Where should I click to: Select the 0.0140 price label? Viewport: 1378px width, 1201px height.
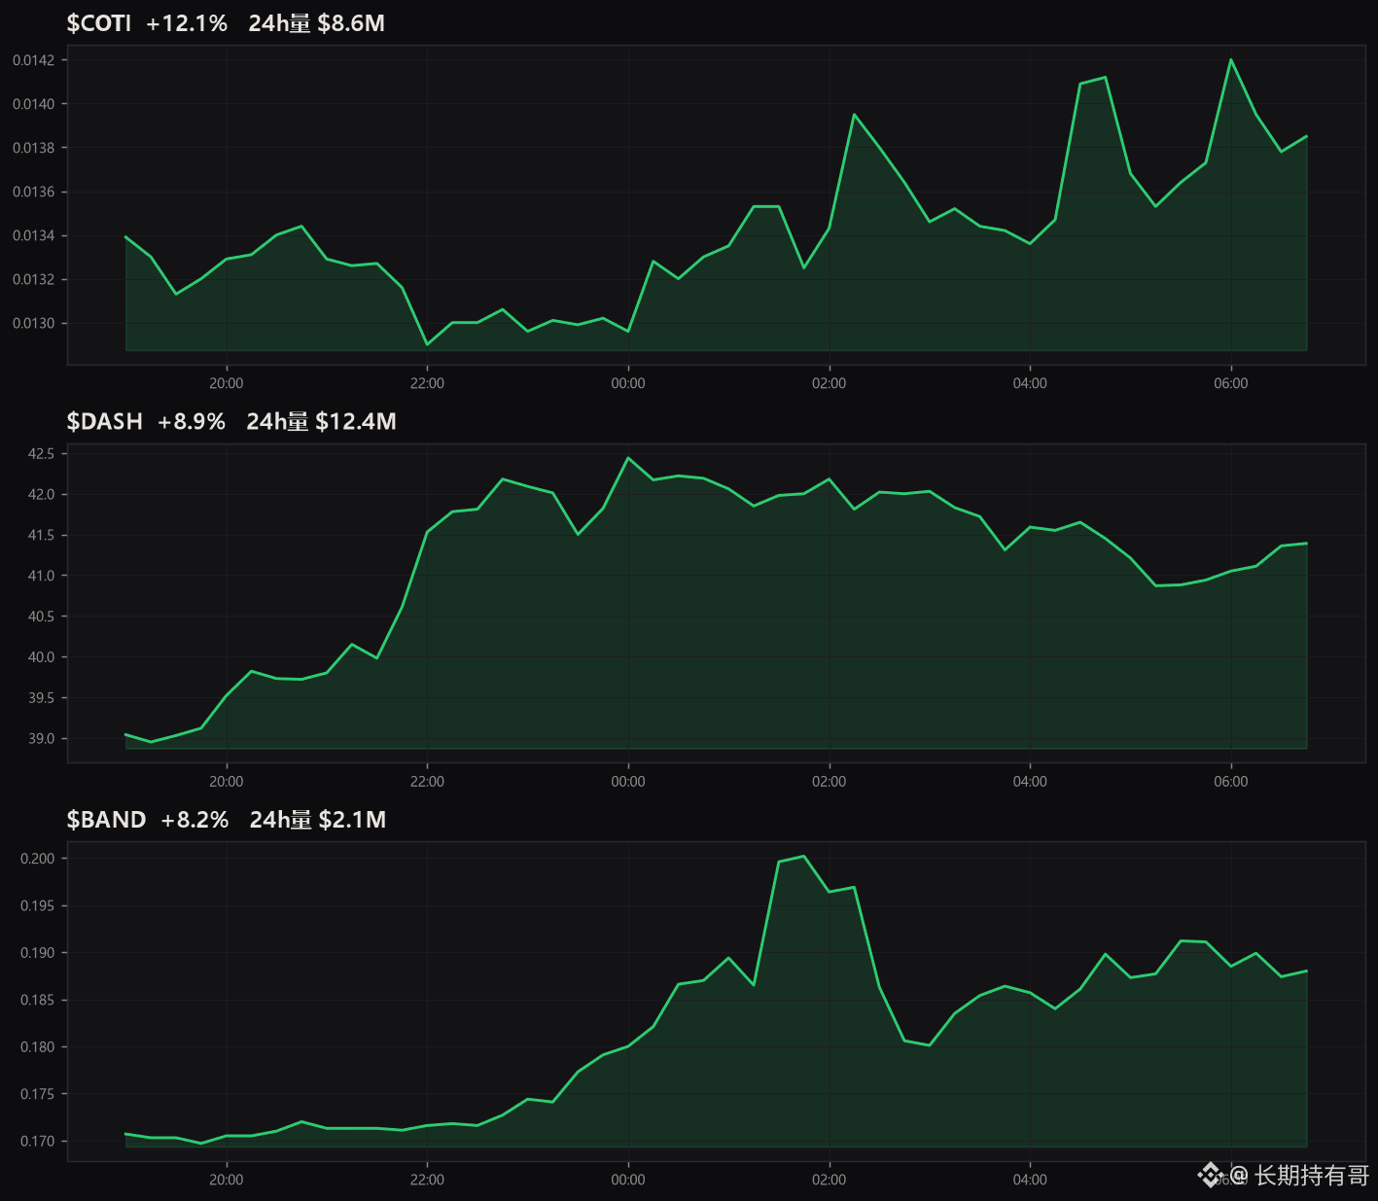point(33,104)
